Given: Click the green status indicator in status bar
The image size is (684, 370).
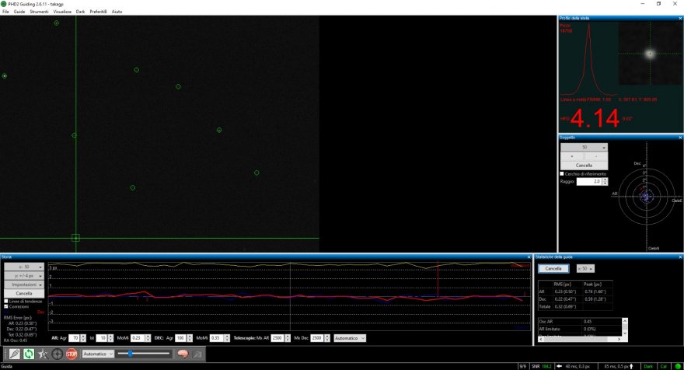Looking at the screenshot, I should point(676,365).
